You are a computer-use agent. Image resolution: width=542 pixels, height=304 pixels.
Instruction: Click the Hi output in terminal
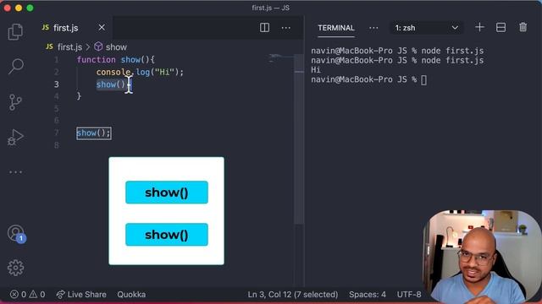[x=316, y=70]
